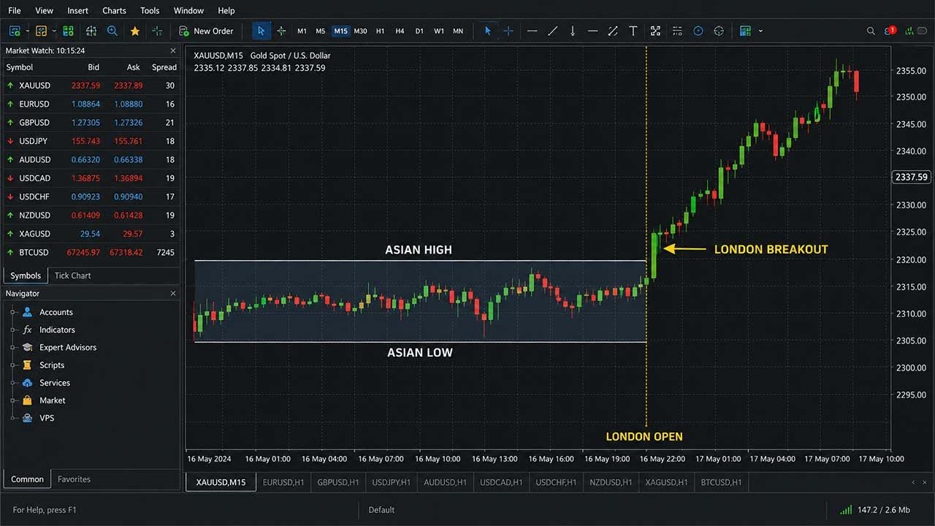Expand the Scripts node in Navigator
The height and width of the screenshot is (526, 935).
pyautogui.click(x=13, y=365)
